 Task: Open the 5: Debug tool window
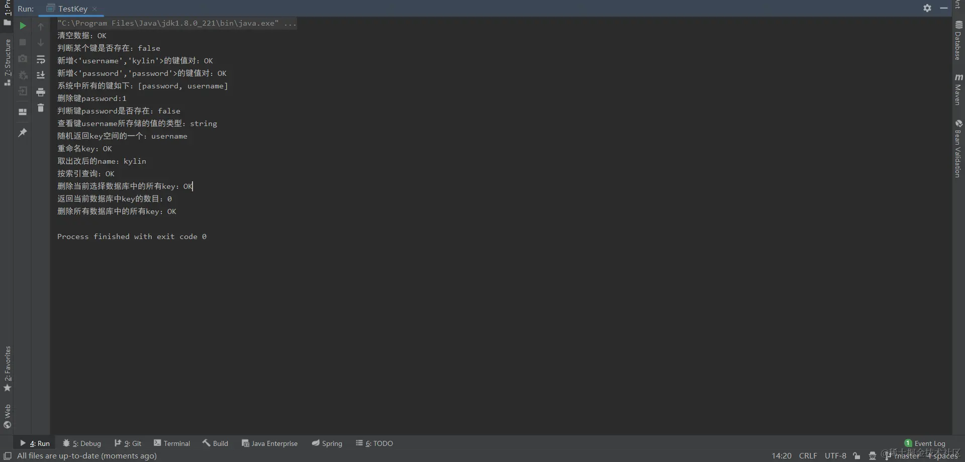pos(82,443)
